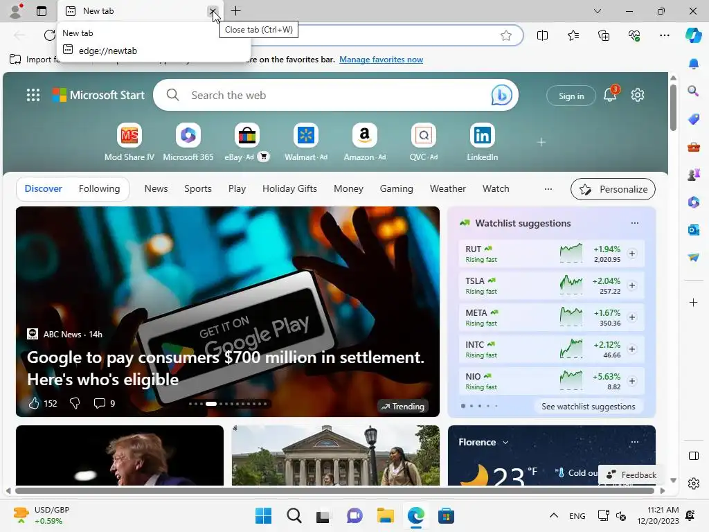
Task: Switch to the Following feed tab
Action: [x=99, y=188]
